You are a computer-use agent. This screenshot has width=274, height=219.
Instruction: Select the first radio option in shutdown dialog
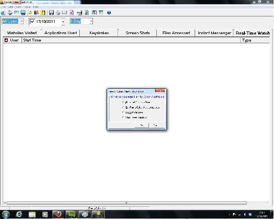123,102
